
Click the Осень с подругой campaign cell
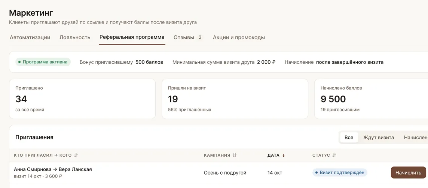[x=225, y=173]
